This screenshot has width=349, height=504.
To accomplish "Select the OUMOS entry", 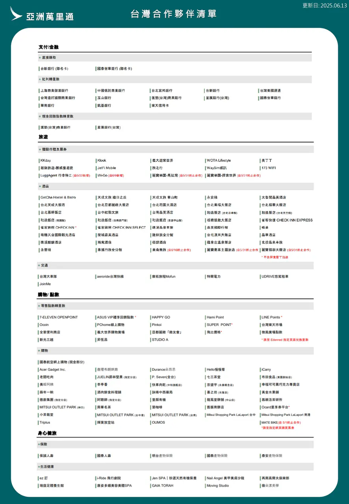I will pos(159,422).
